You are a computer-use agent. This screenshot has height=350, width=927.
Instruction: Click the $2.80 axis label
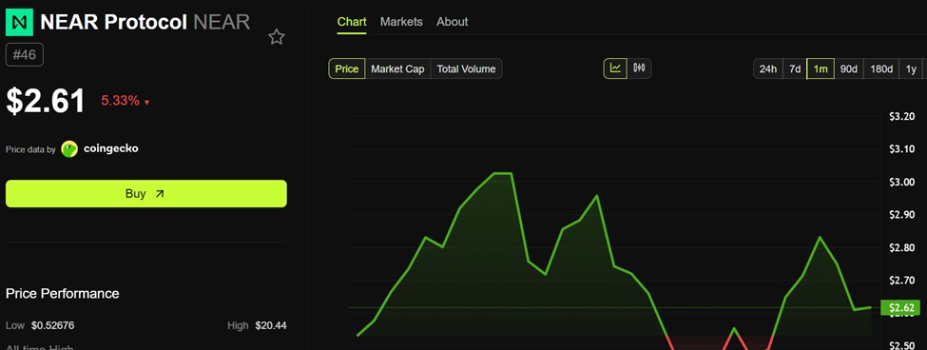[901, 247]
